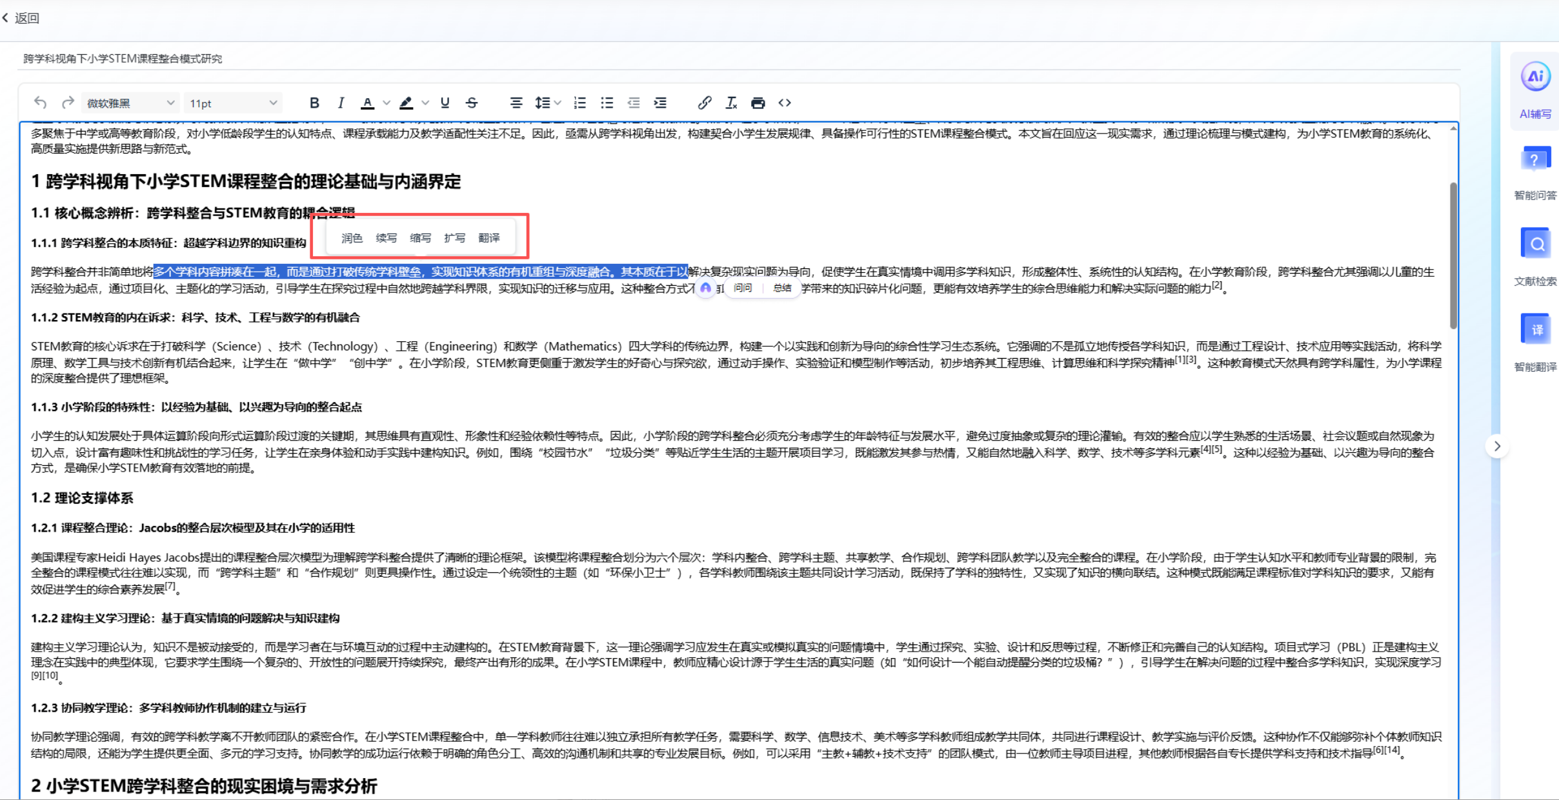Viewport: 1559px width, 800px height.
Task: Click the 总结 button near selection
Action: tap(782, 288)
